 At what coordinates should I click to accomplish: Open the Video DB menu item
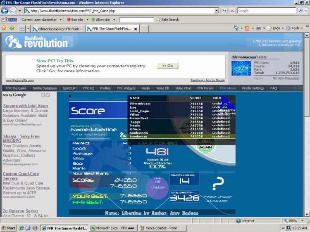162,88
